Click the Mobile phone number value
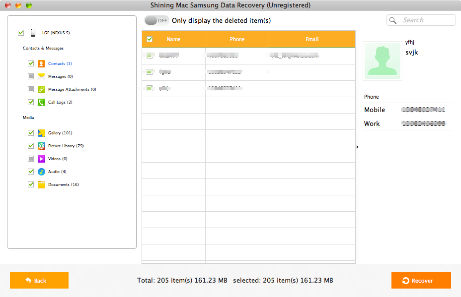461x297 pixels. pos(423,110)
